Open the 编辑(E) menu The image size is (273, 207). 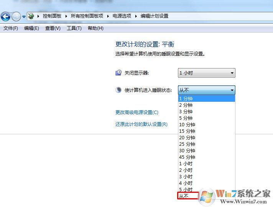[x=31, y=28]
